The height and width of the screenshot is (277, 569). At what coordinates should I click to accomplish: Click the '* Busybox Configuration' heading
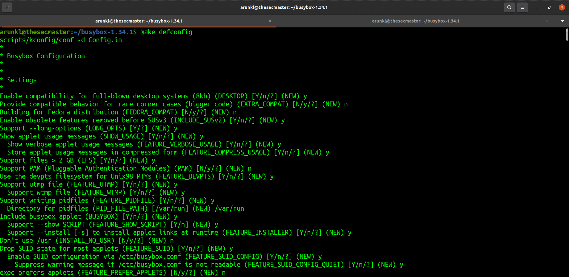(43, 56)
